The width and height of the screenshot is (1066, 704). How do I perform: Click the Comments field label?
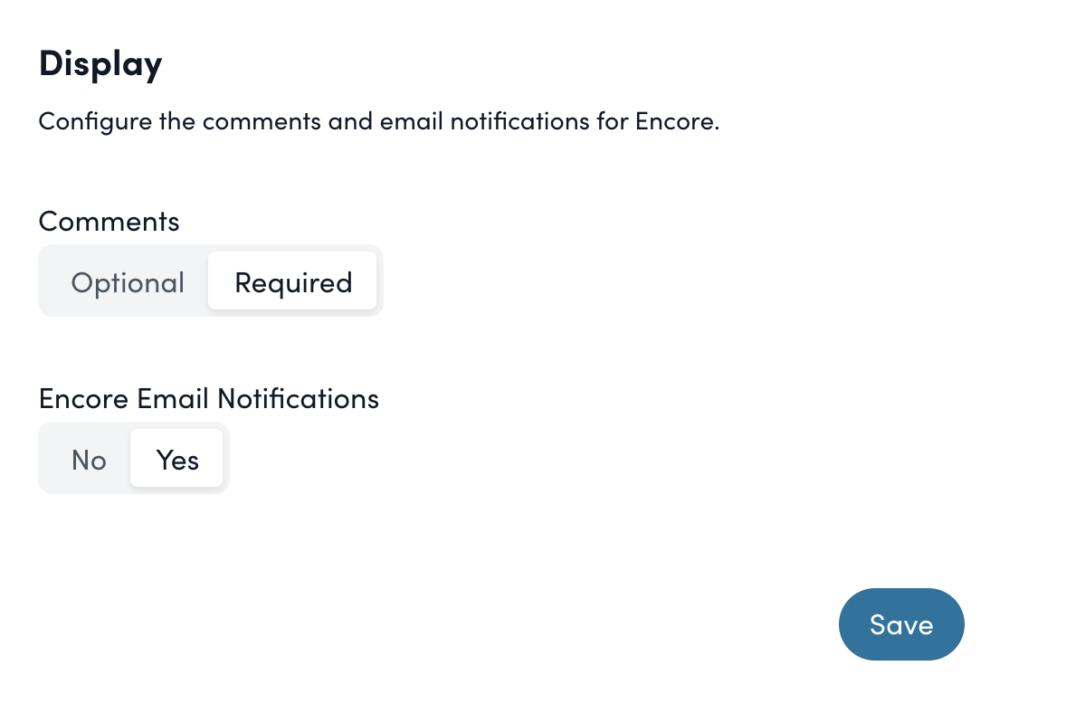(109, 220)
